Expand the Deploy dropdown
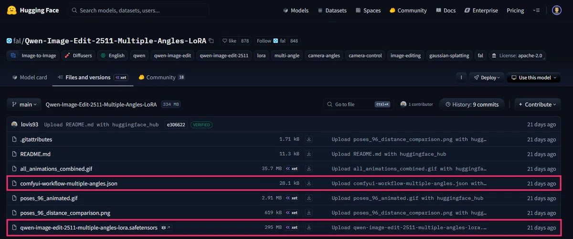 click(487, 77)
